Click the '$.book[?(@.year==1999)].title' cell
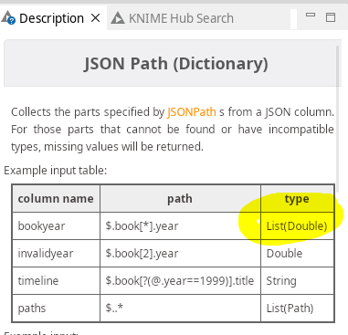 pos(180,280)
